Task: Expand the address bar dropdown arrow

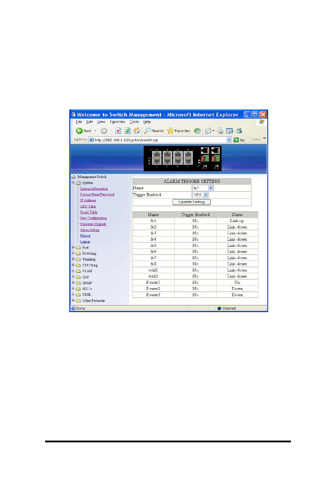Action: (229, 140)
